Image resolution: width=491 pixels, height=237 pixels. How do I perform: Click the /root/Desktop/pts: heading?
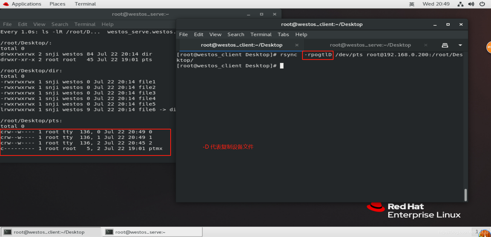click(31, 121)
